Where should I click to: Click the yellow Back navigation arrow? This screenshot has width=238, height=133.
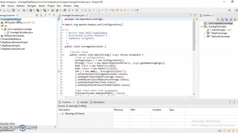click(x=122, y=10)
